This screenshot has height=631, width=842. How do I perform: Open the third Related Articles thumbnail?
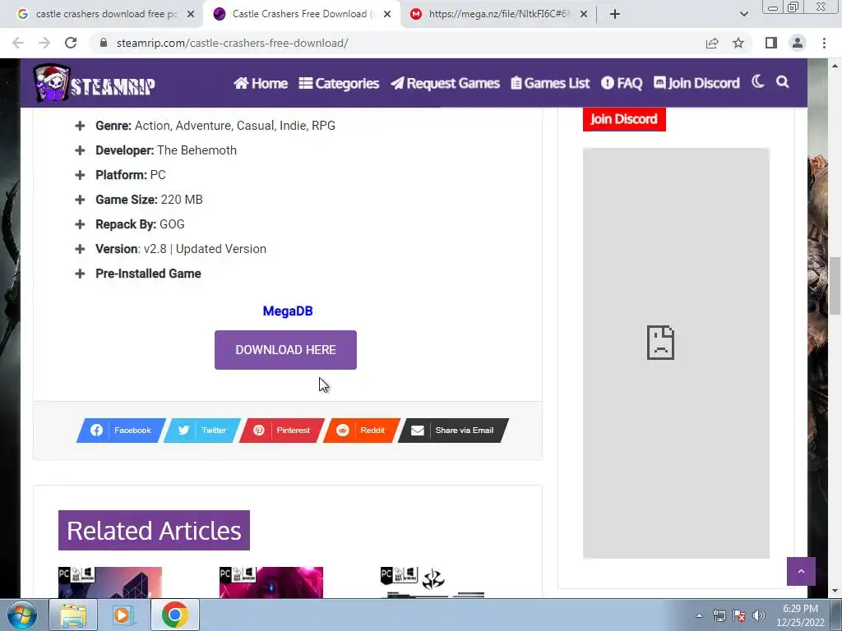433,583
